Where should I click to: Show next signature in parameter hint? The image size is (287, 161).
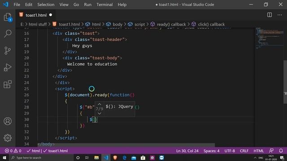(100, 113)
